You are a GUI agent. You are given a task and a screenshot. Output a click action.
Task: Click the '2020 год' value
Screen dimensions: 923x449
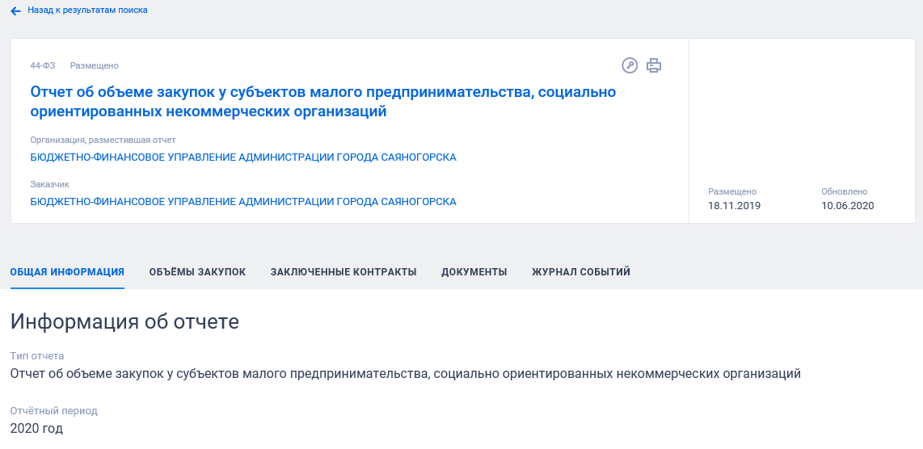[x=36, y=428]
